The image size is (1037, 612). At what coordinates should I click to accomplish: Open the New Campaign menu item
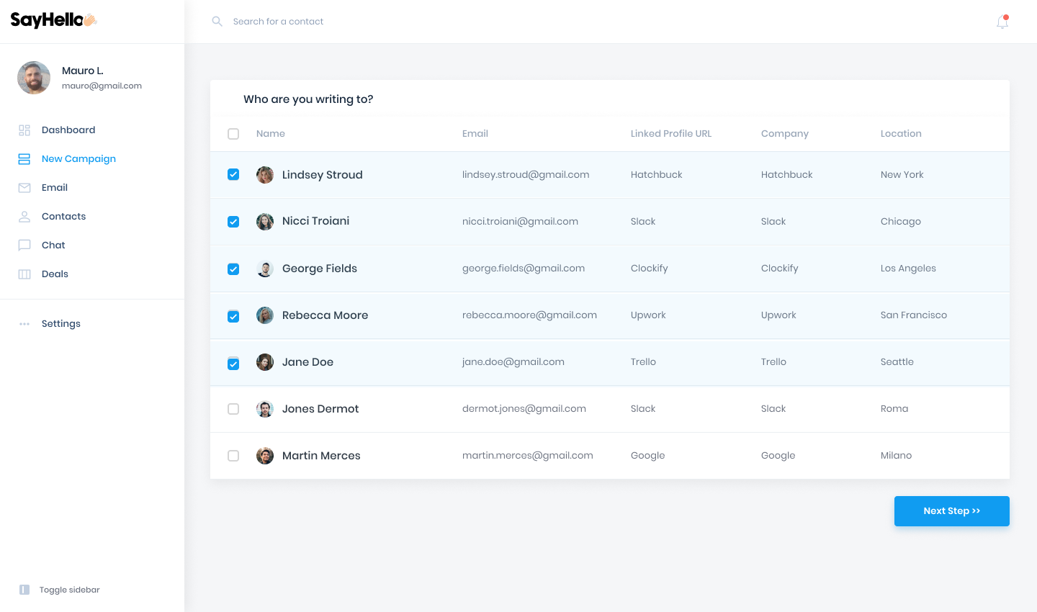[78, 159]
